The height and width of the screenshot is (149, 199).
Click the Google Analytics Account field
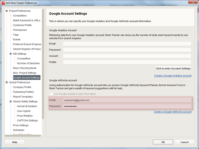[127, 56]
